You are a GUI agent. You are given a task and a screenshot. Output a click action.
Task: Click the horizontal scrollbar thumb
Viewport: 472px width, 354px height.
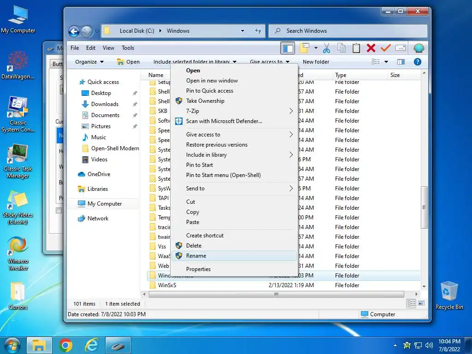(x=277, y=294)
